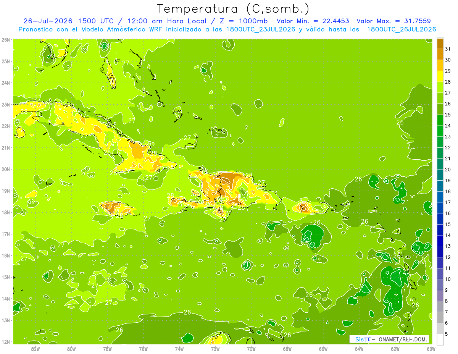Viewport: 458px width, 354px height.
Task: Click yellow color bar segment between 28 and 29
Action: 440,76
